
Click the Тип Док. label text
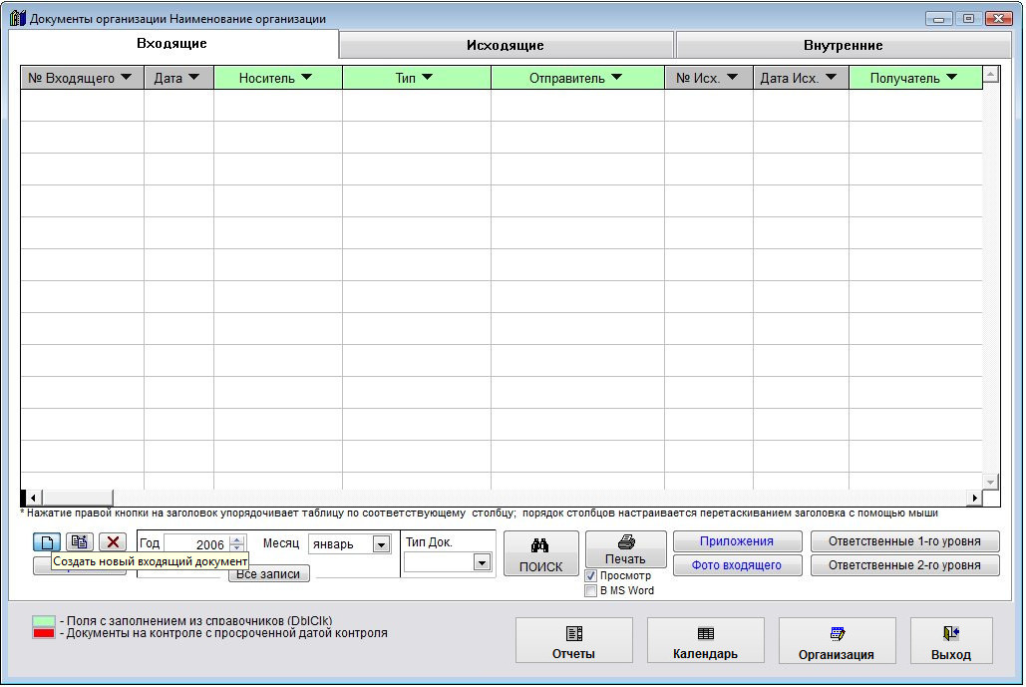[x=429, y=542]
